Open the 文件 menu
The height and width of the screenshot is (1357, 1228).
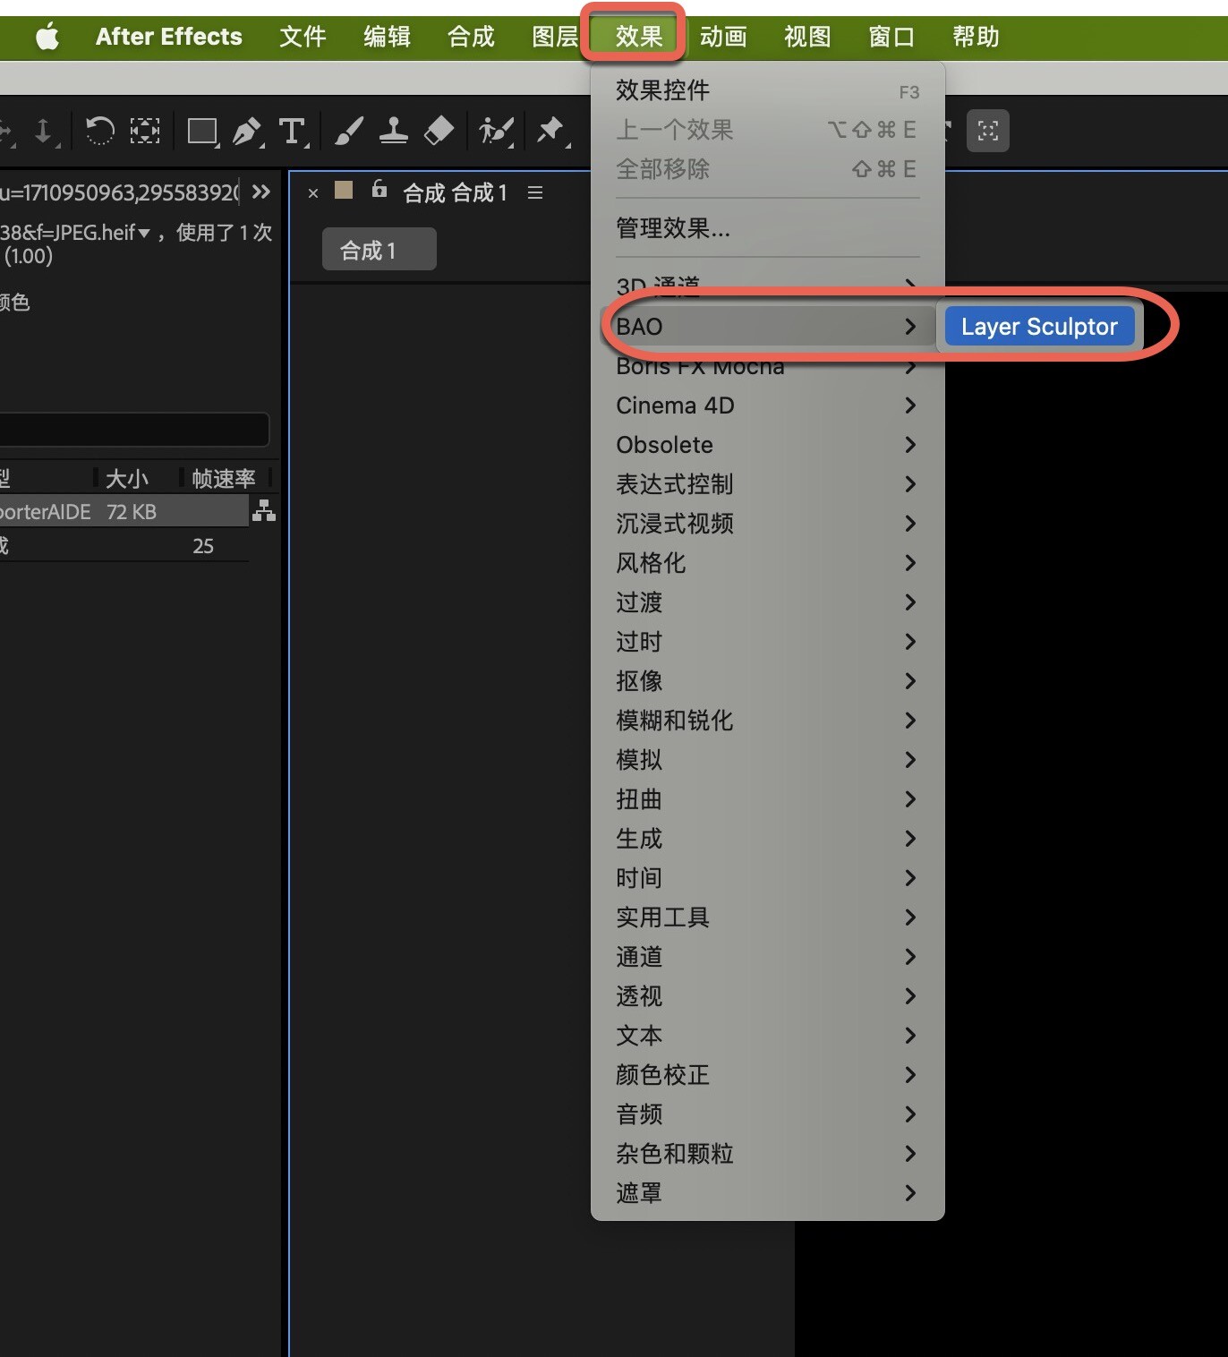point(303,37)
